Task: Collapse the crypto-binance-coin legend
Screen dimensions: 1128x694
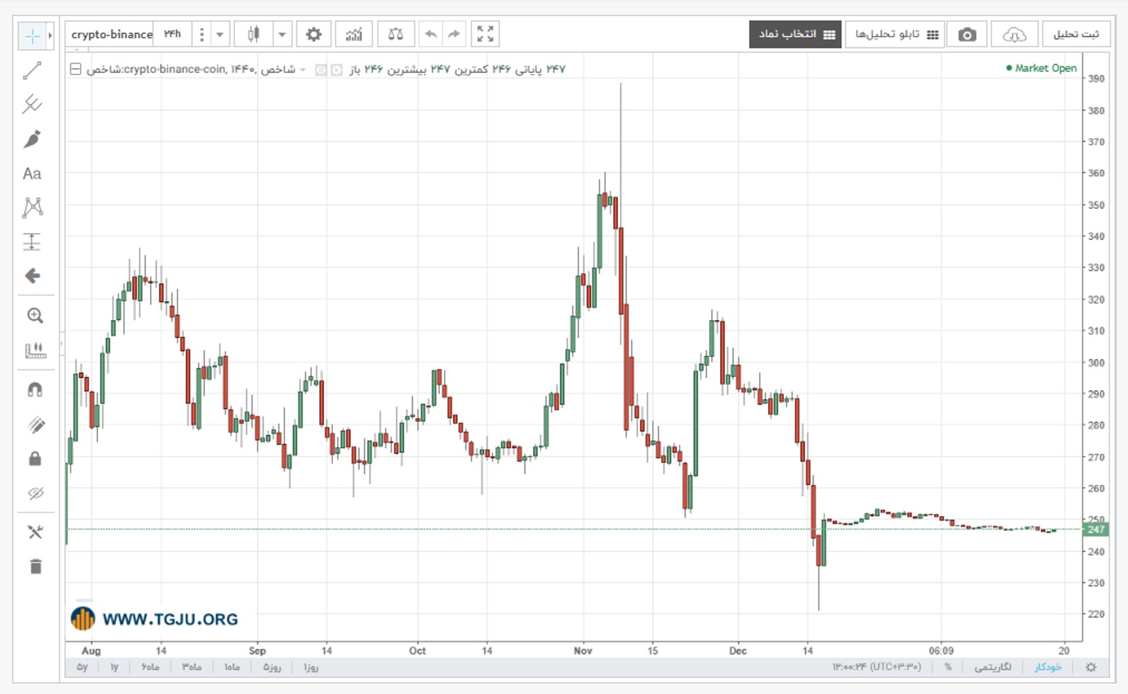Action: click(x=76, y=69)
